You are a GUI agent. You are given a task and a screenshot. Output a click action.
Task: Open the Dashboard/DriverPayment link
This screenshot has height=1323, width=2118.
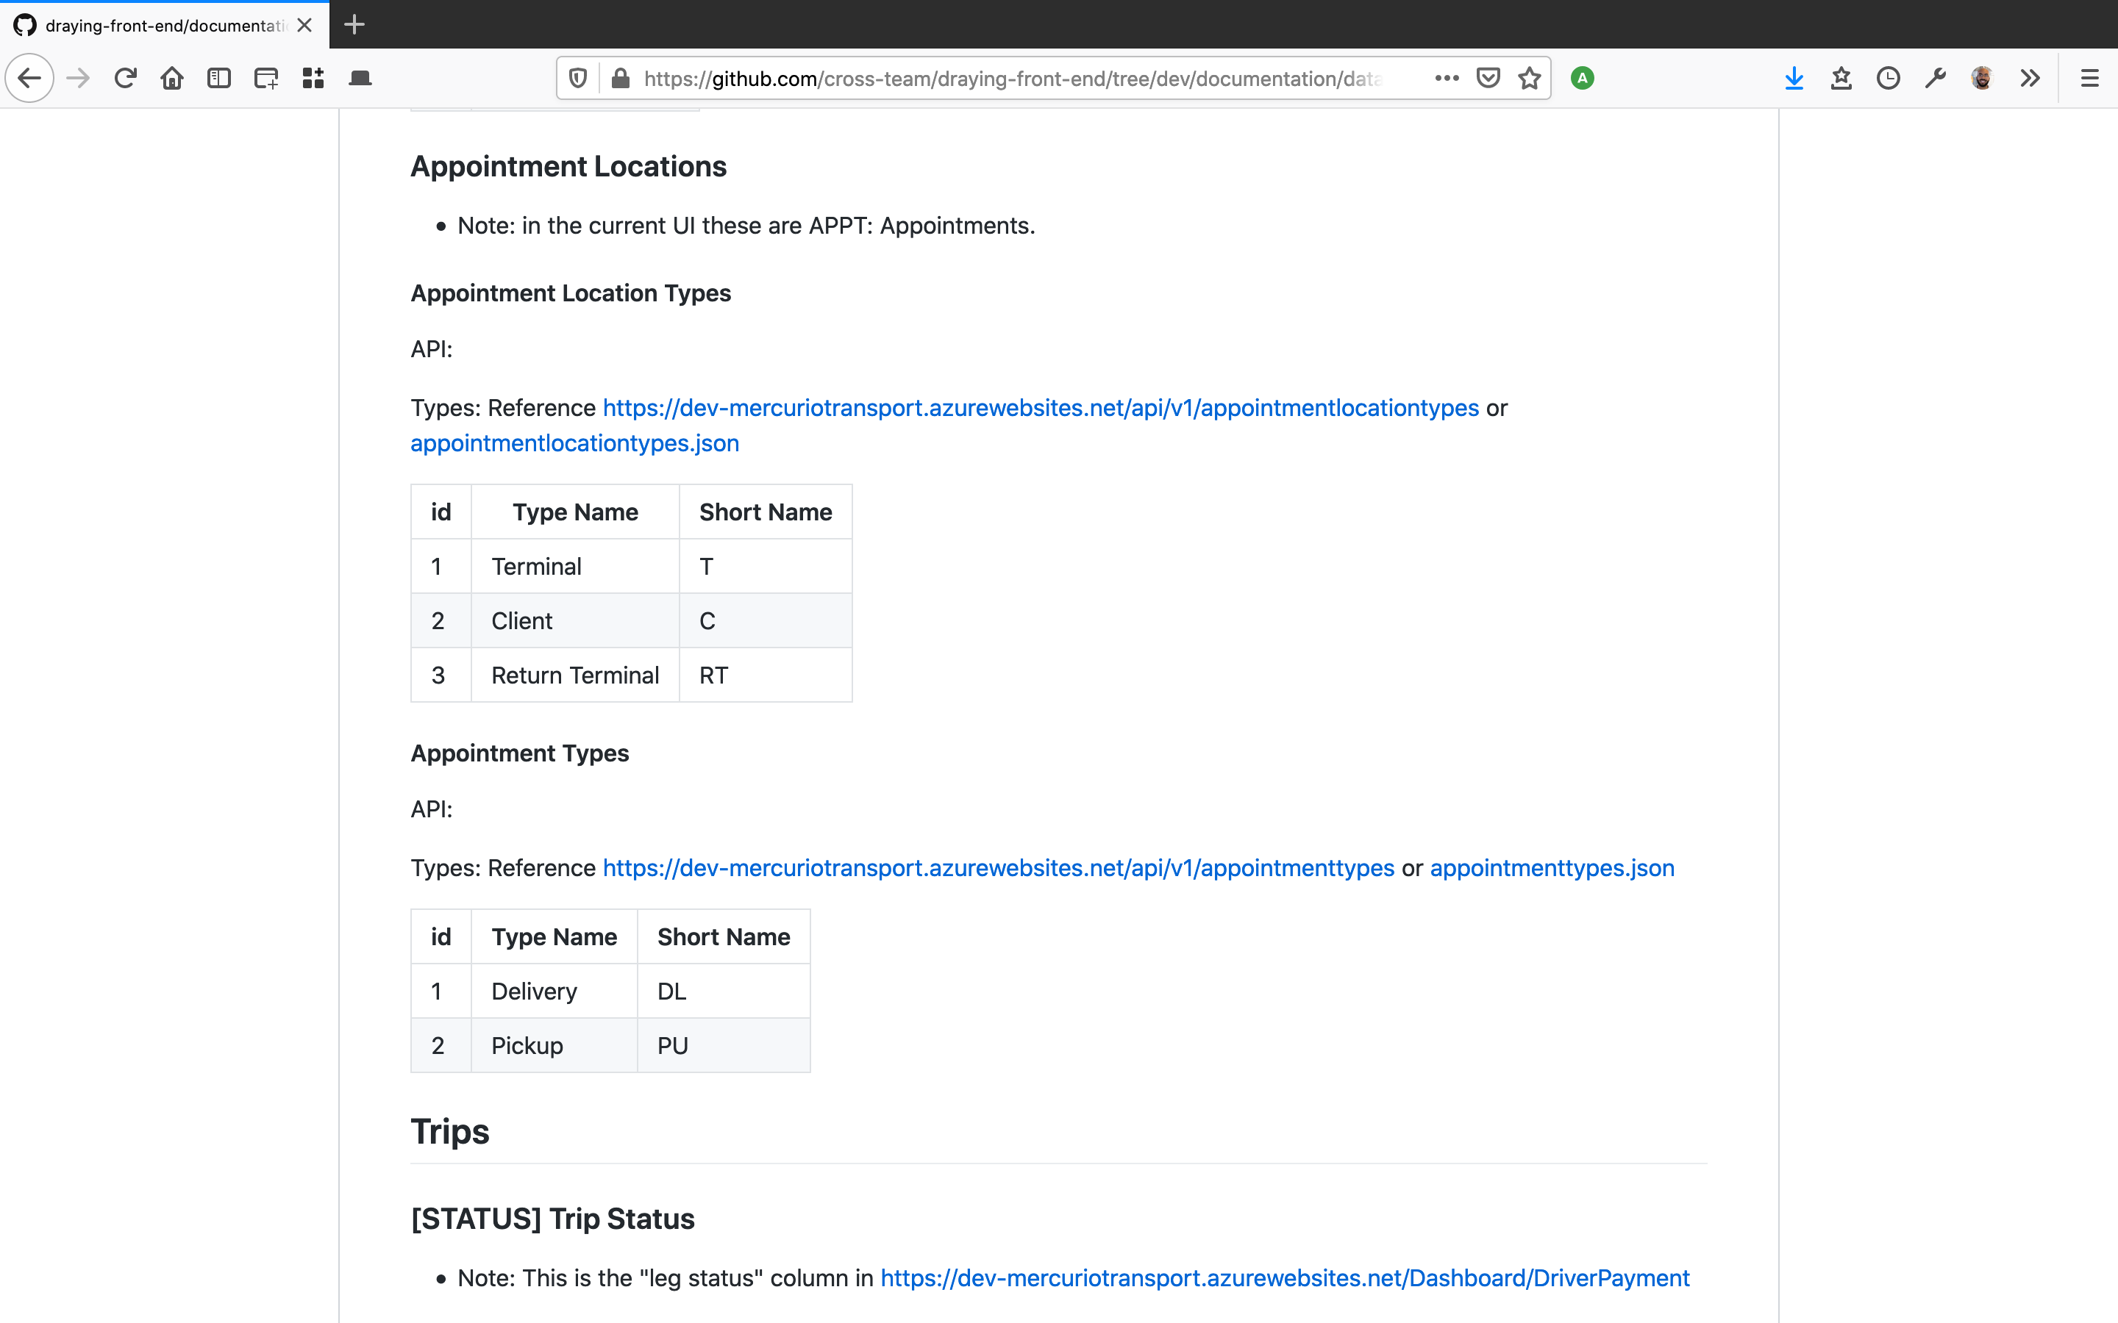(x=1284, y=1278)
